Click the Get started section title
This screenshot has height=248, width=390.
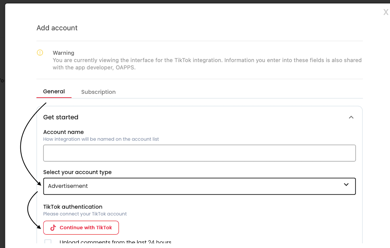pos(61,117)
